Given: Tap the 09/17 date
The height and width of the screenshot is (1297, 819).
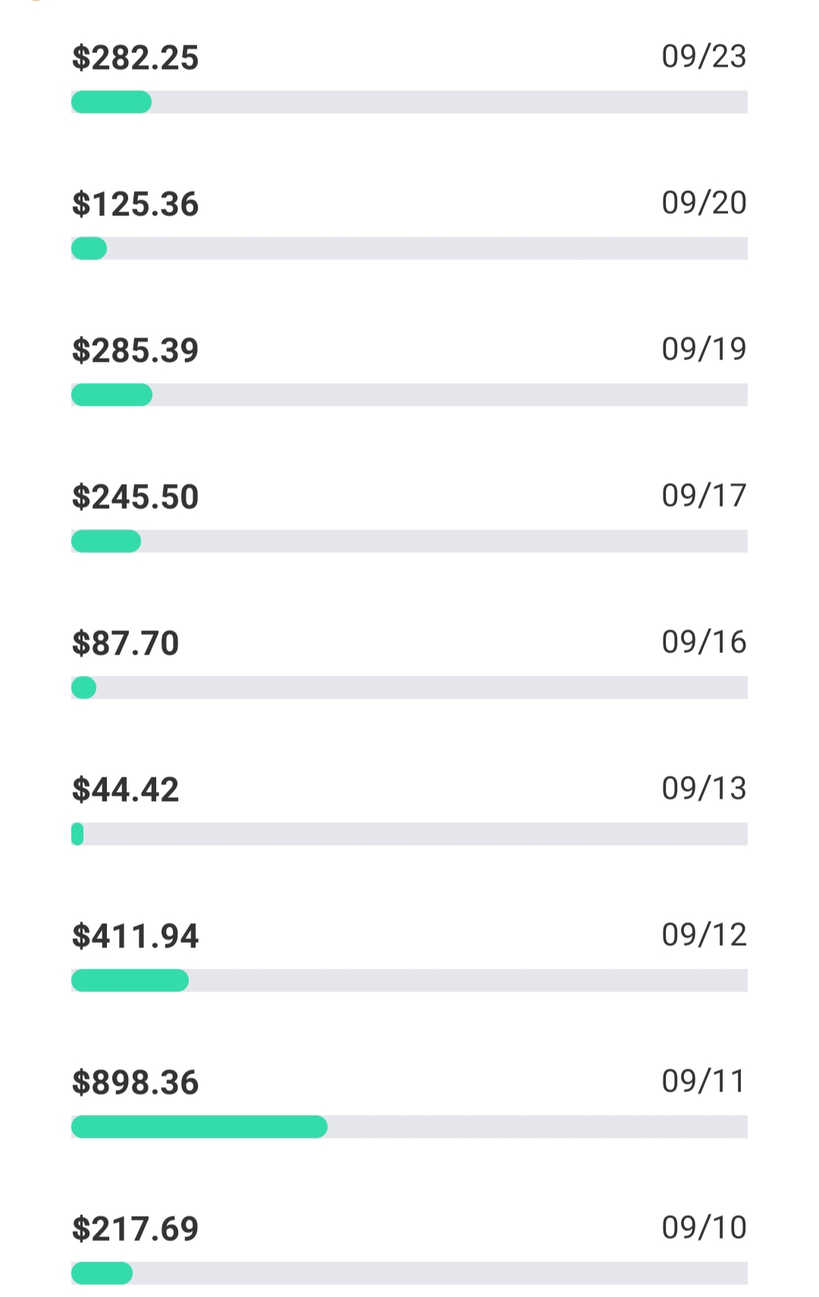Looking at the screenshot, I should (x=704, y=496).
